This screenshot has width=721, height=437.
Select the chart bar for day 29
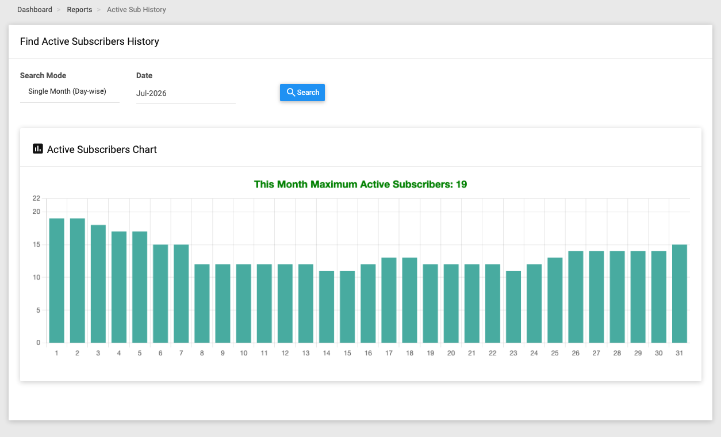click(638, 297)
